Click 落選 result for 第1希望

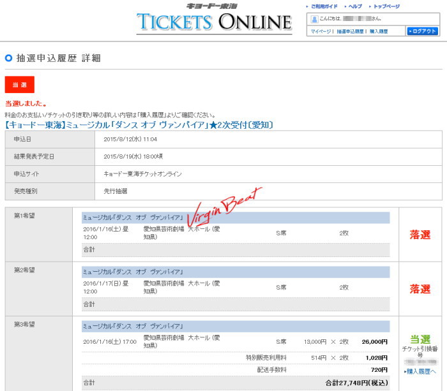coord(420,235)
